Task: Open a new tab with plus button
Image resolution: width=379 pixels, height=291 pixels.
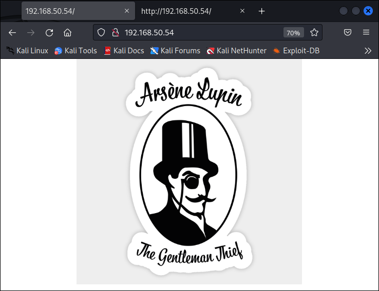Action: 261,11
